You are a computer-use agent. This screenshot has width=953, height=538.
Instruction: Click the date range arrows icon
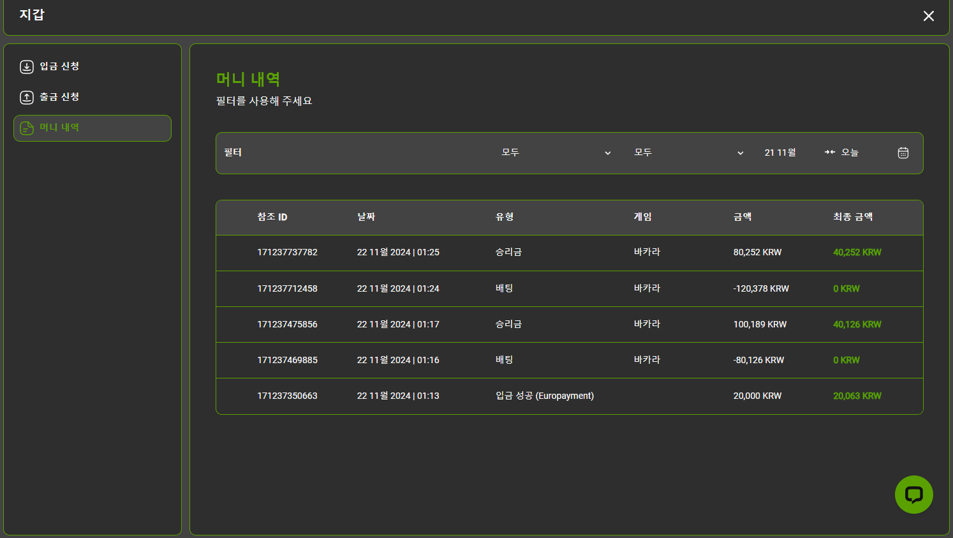pyautogui.click(x=829, y=153)
